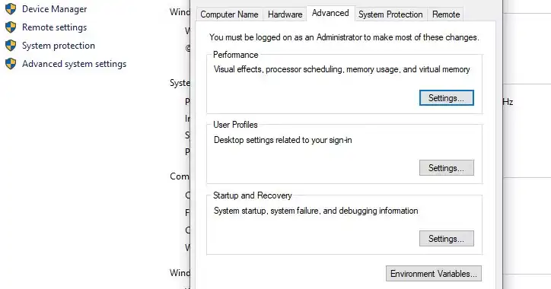Open Performance Settings button
551x289 pixels.
pos(446,98)
